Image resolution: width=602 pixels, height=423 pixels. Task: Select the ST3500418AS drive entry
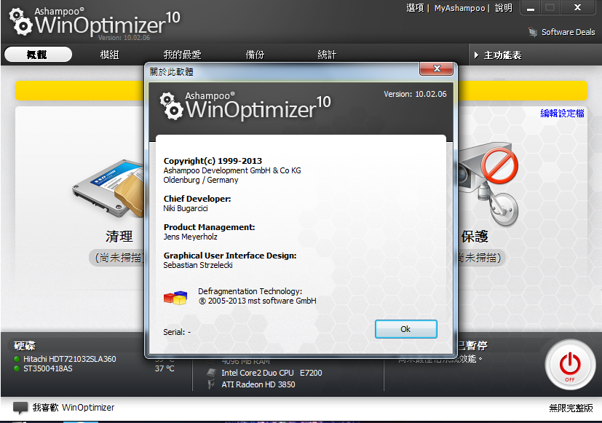[x=47, y=368]
